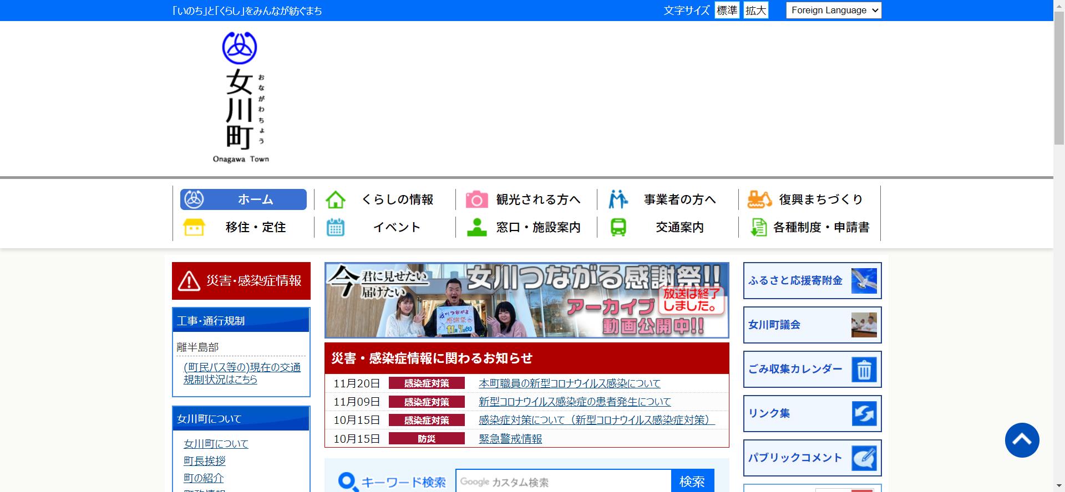Click the warning triangle icon in 災害・感染症情報
1065x492 pixels.
pyautogui.click(x=189, y=281)
